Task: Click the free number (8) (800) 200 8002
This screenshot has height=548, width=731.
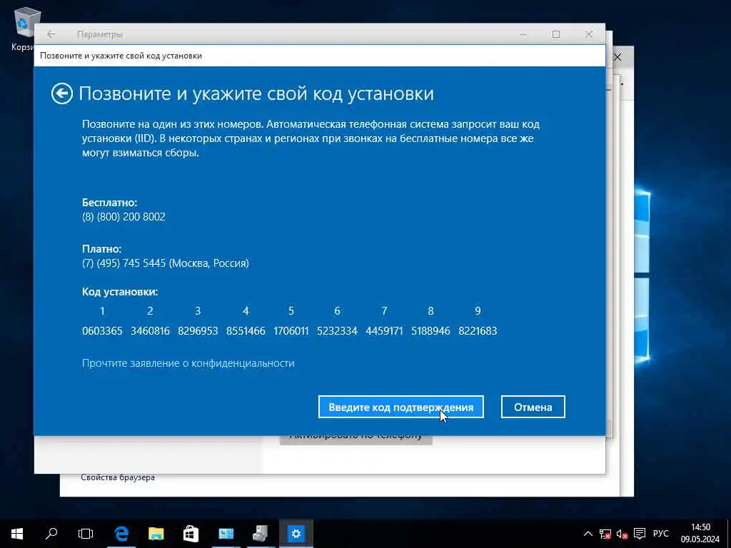Action: (x=123, y=217)
